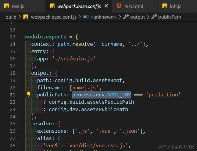The height and width of the screenshot is (151, 197).
Task: Open the build folder breadcrumb
Action: click(x=11, y=17)
